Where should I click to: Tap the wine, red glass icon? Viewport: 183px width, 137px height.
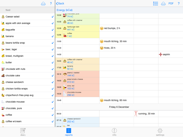65,87
